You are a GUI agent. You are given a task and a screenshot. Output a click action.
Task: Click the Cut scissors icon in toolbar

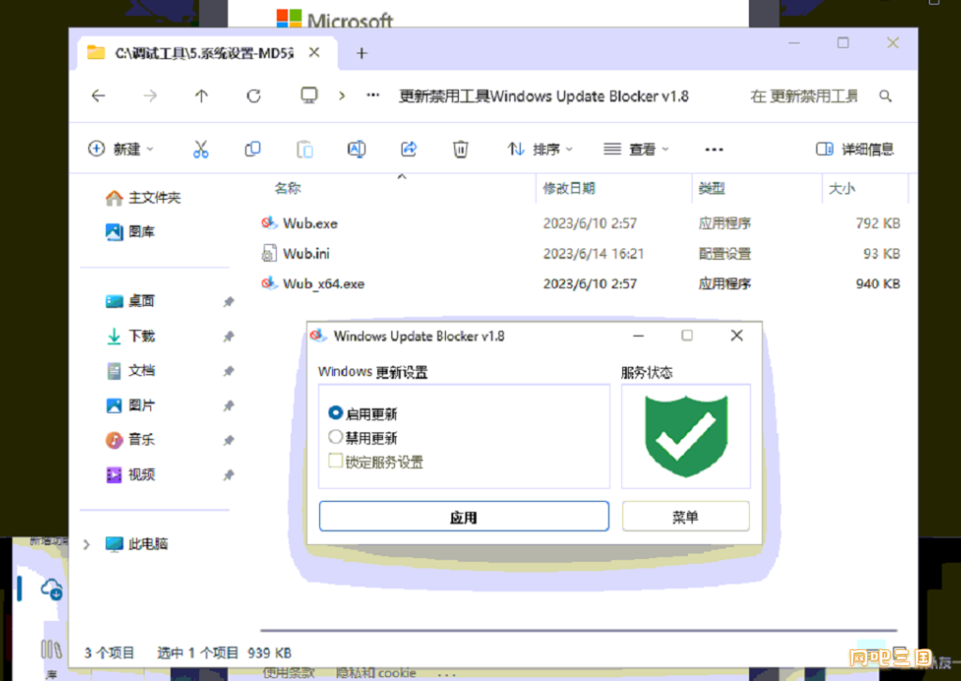click(201, 149)
